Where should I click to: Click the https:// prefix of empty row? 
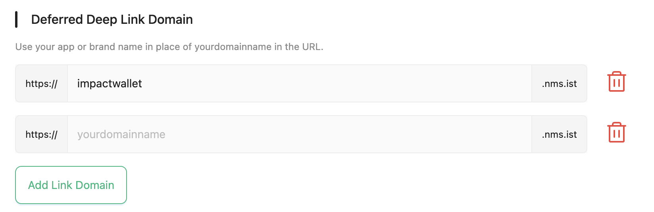tap(42, 135)
